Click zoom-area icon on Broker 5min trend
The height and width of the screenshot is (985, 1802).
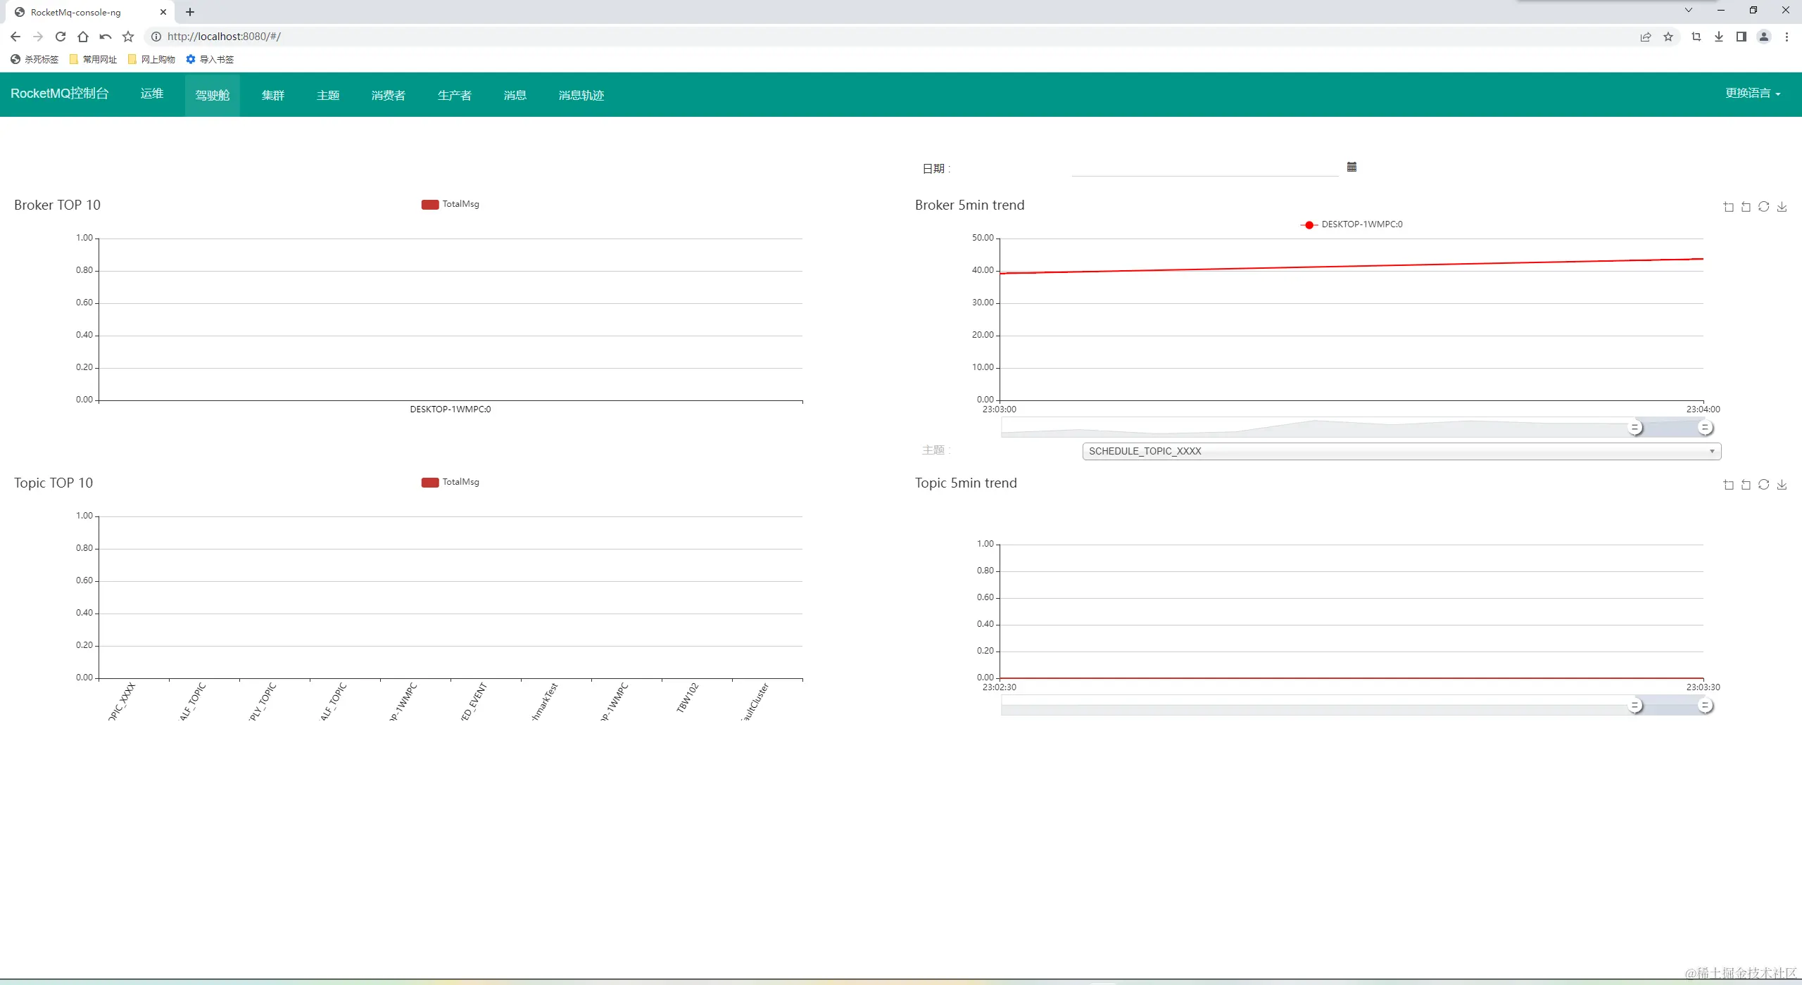[x=1728, y=207]
